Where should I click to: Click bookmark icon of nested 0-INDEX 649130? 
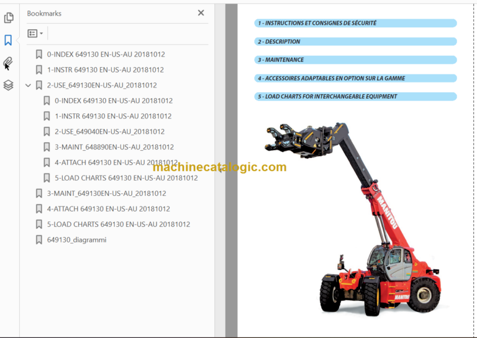(47, 101)
